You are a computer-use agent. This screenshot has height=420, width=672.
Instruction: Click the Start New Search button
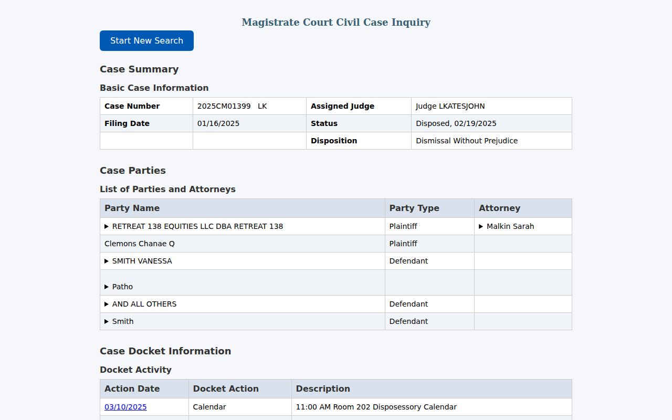pyautogui.click(x=146, y=40)
